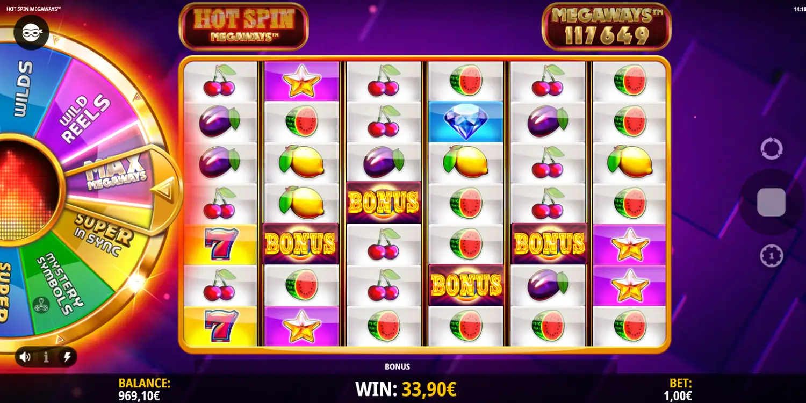
Task: Click the ninja mask logo icon
Action: pos(31,32)
